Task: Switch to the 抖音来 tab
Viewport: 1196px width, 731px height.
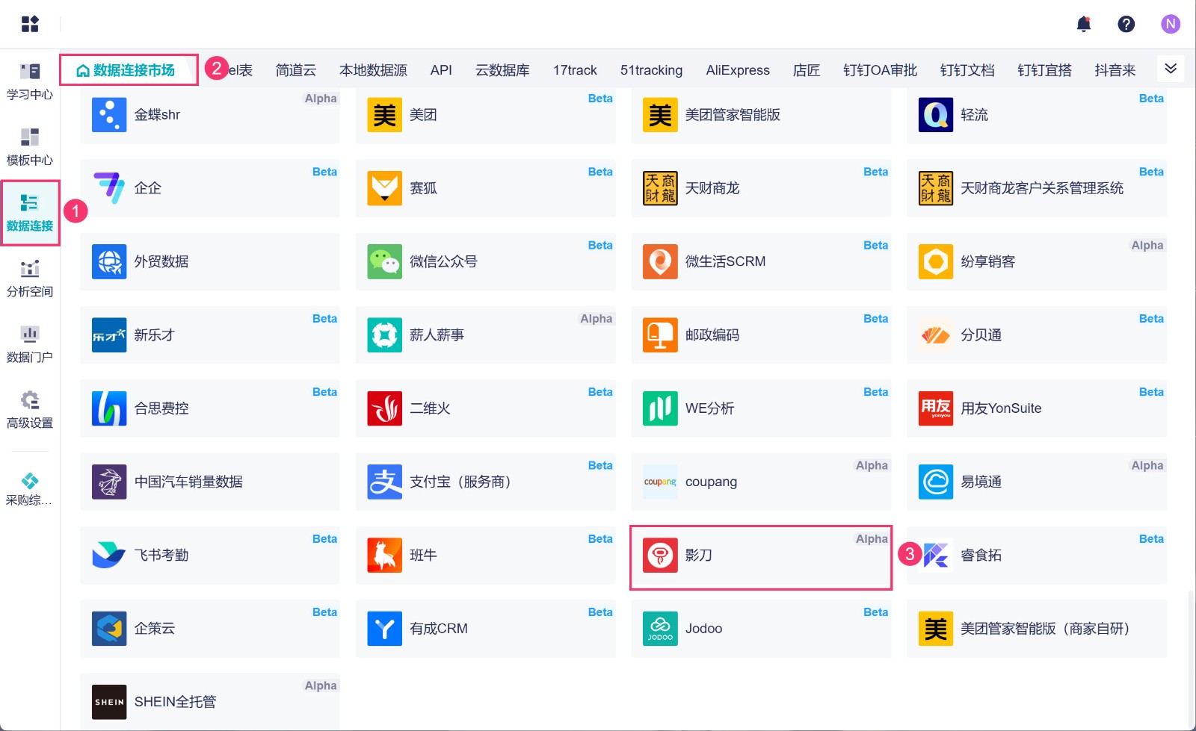Action: 1115,70
